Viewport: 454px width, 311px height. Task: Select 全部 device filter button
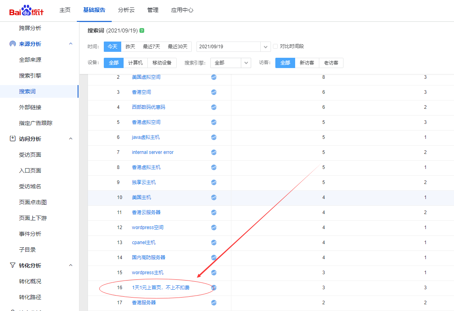(114, 63)
